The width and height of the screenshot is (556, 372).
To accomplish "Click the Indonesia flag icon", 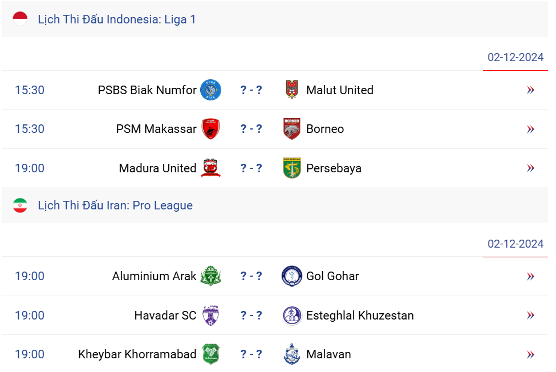I will point(20,19).
